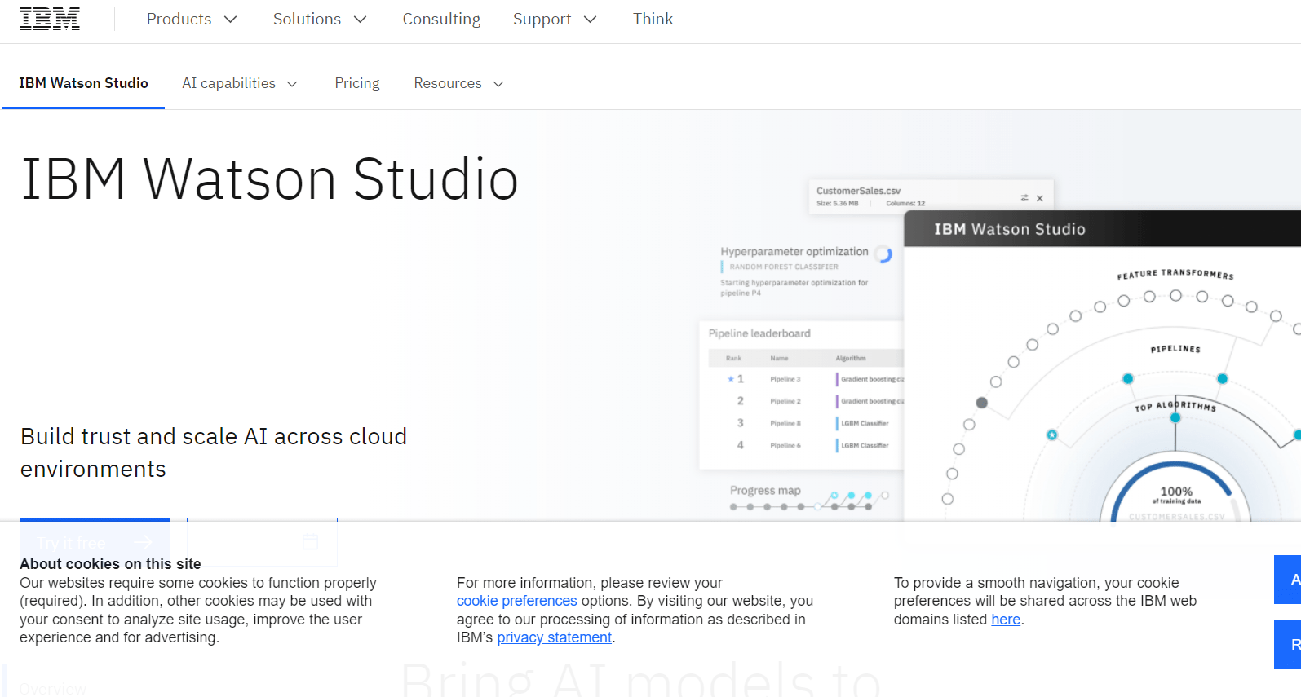The image size is (1301, 697).
Task: Expand the Resources chevron
Action: pos(499,84)
